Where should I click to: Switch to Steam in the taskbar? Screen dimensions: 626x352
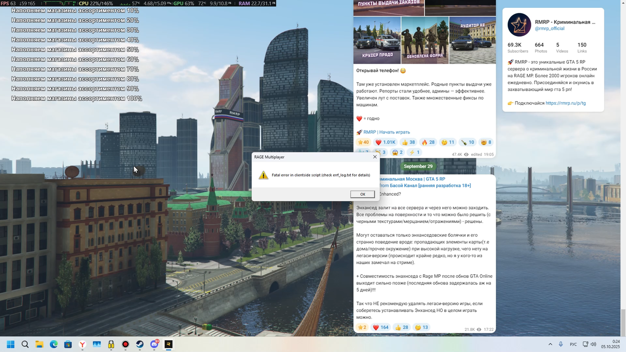pos(140,344)
